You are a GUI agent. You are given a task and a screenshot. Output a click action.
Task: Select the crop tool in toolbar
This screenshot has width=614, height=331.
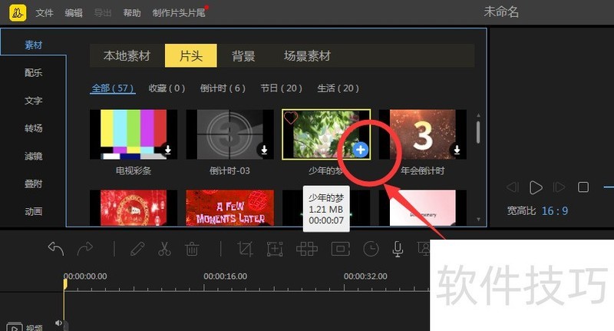pos(246,249)
